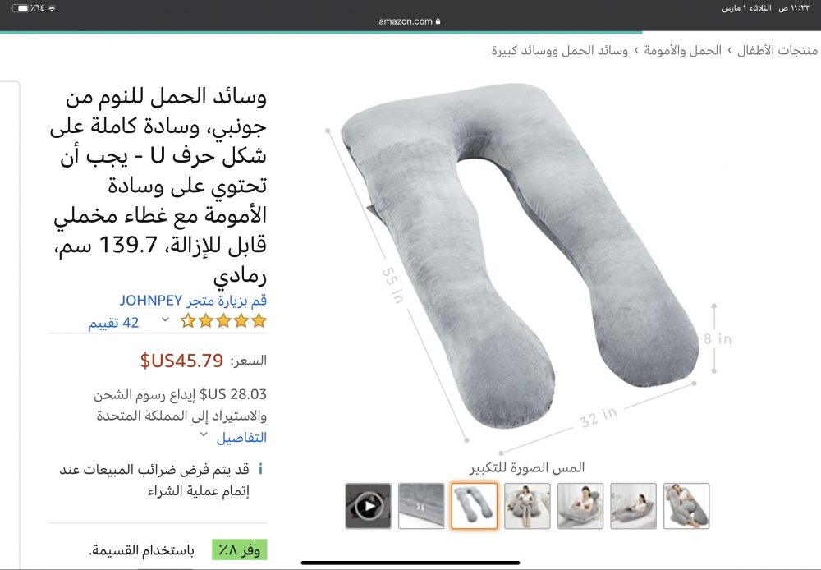This screenshot has height=570, width=821.
Task: Click the lock icon beside amazon.com
Action: point(438,21)
